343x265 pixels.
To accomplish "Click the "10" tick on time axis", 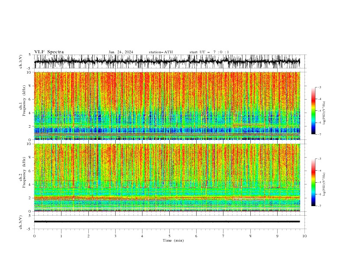I will 304,236.
